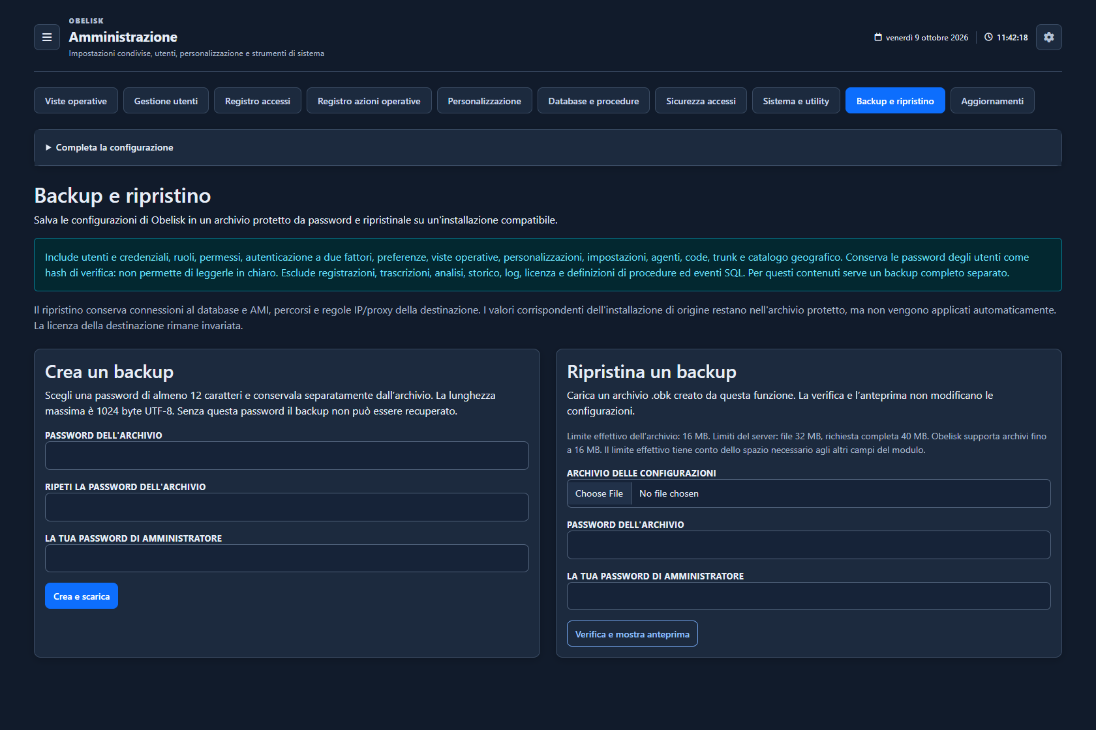This screenshot has width=1096, height=730.
Task: Click the Crea e scarica button
Action: [x=82, y=596]
